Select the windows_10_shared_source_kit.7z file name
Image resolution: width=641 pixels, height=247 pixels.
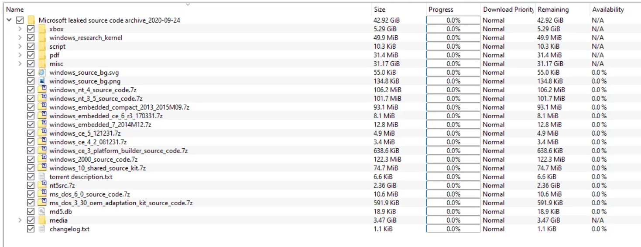tap(97, 168)
